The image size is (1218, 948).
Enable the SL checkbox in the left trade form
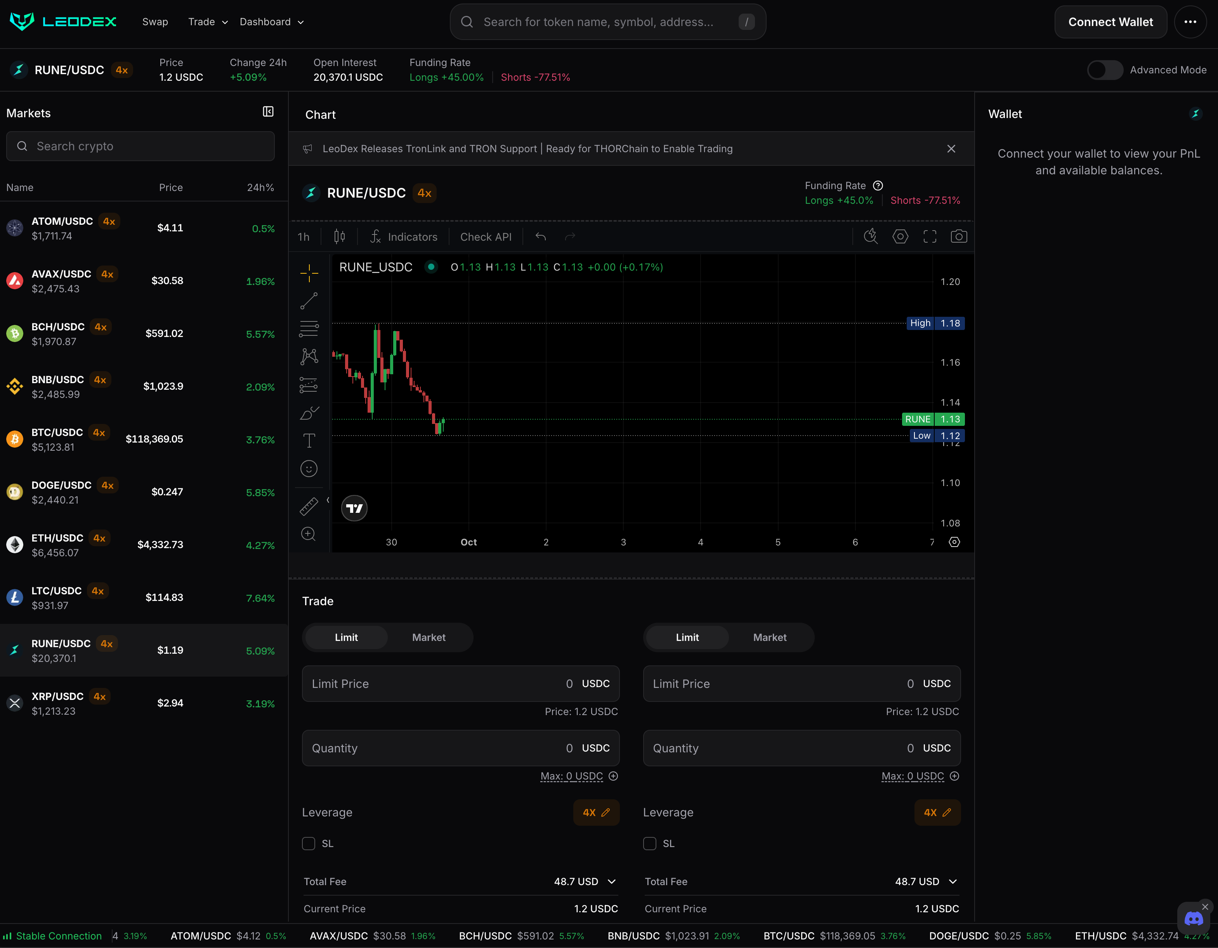309,843
